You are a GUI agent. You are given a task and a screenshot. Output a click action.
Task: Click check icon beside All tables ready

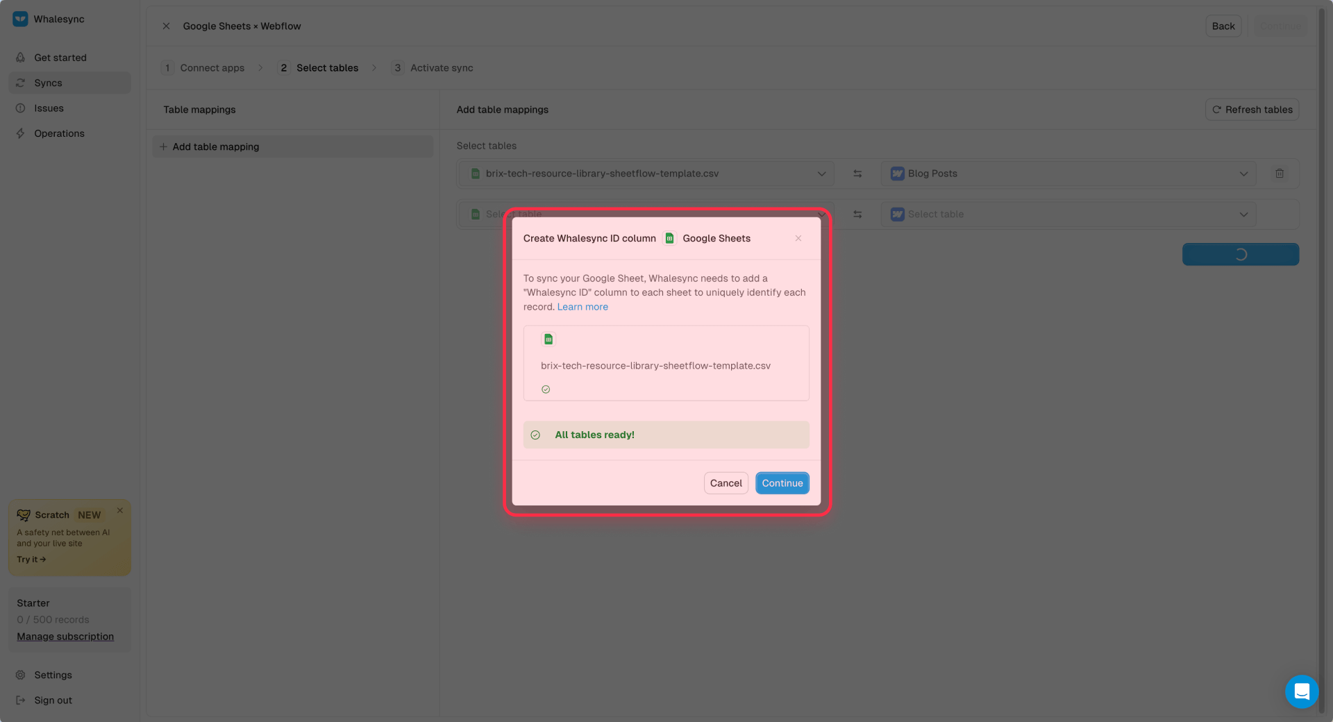[x=535, y=435]
